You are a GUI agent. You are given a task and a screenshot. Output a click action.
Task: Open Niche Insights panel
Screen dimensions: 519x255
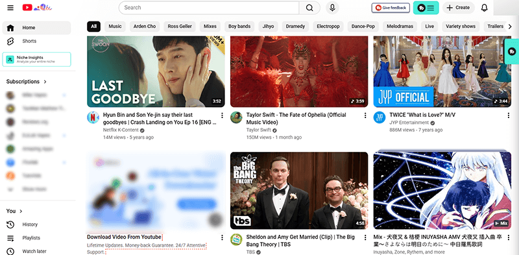pyautogui.click(x=36, y=59)
